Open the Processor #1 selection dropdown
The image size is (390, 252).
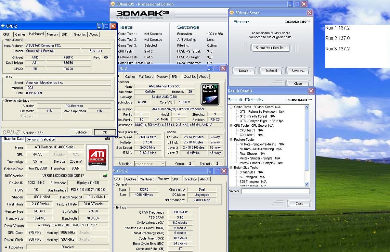(163, 164)
